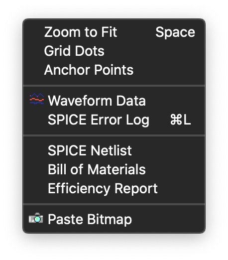The image size is (228, 260).
Task: View the SPICE Netlist
Action: (x=114, y=150)
